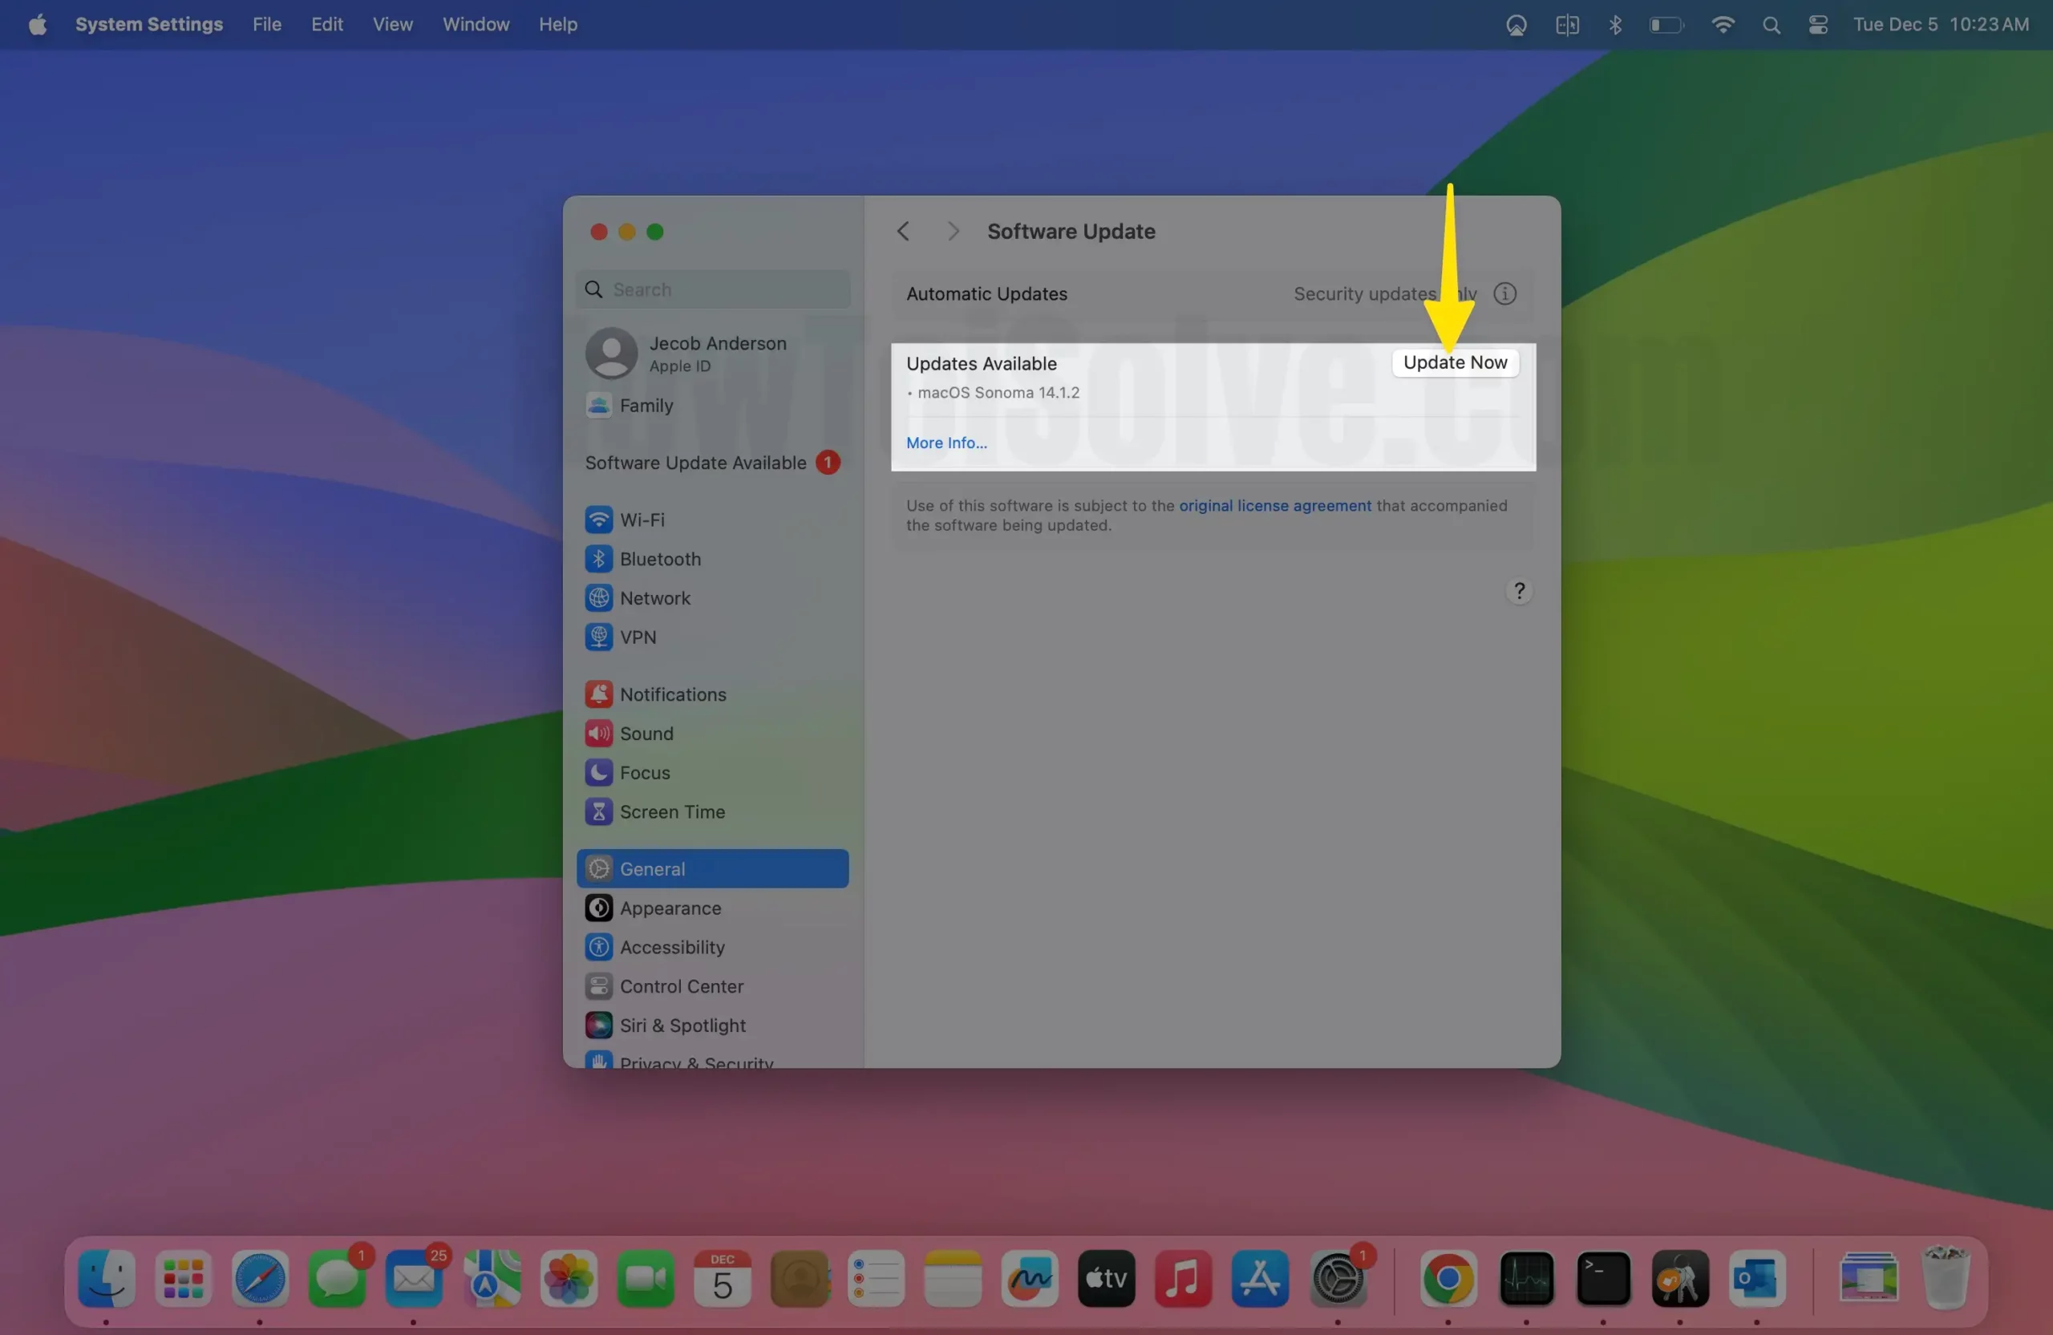
Task: Click the Search field in sidebar
Action: pyautogui.click(x=714, y=289)
